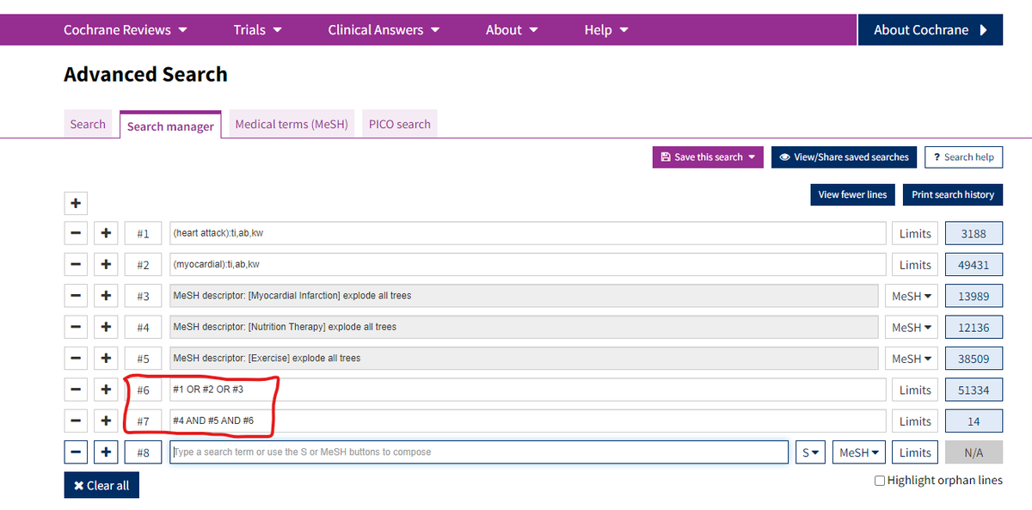Switch to Medical terms (MeSH) tab
Screen dimensions: 1032x510
[292, 124]
